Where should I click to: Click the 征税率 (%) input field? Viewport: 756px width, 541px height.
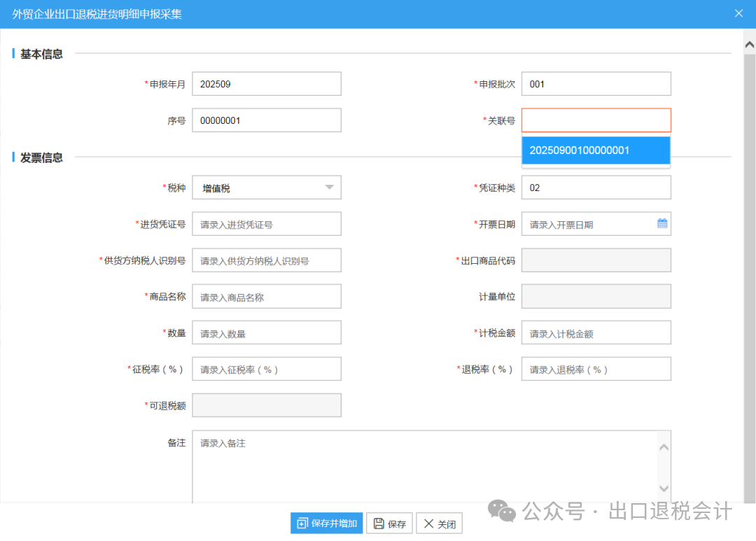(x=266, y=370)
